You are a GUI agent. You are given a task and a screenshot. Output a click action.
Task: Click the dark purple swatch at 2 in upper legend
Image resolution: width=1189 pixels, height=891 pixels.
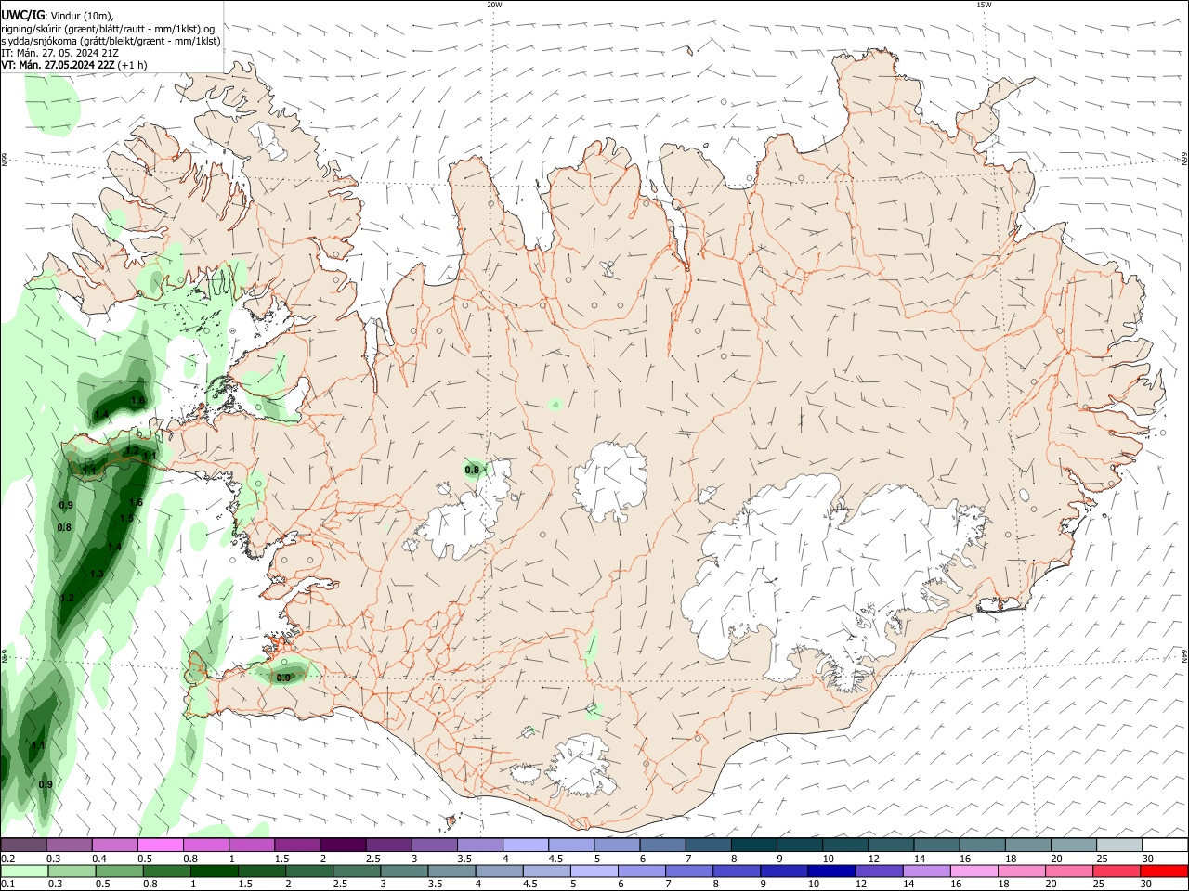coord(341,845)
